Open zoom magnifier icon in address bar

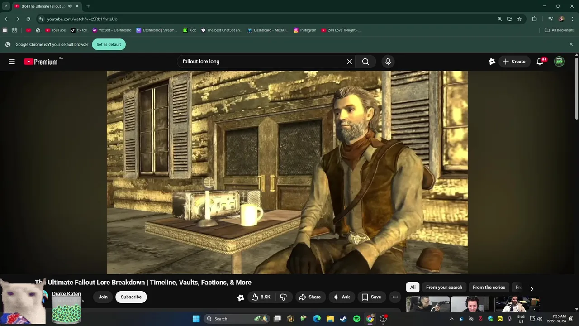coord(499,19)
